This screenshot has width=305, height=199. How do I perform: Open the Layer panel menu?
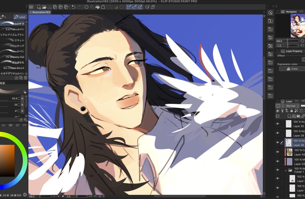[278, 101]
